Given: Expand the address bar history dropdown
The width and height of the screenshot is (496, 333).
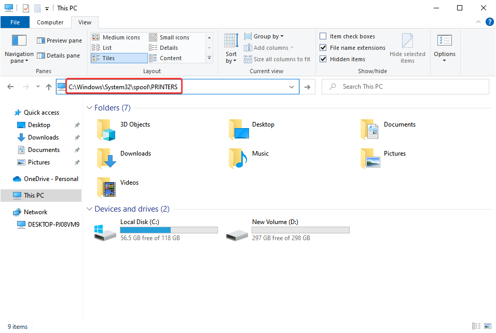Looking at the screenshot, I should 292,87.
